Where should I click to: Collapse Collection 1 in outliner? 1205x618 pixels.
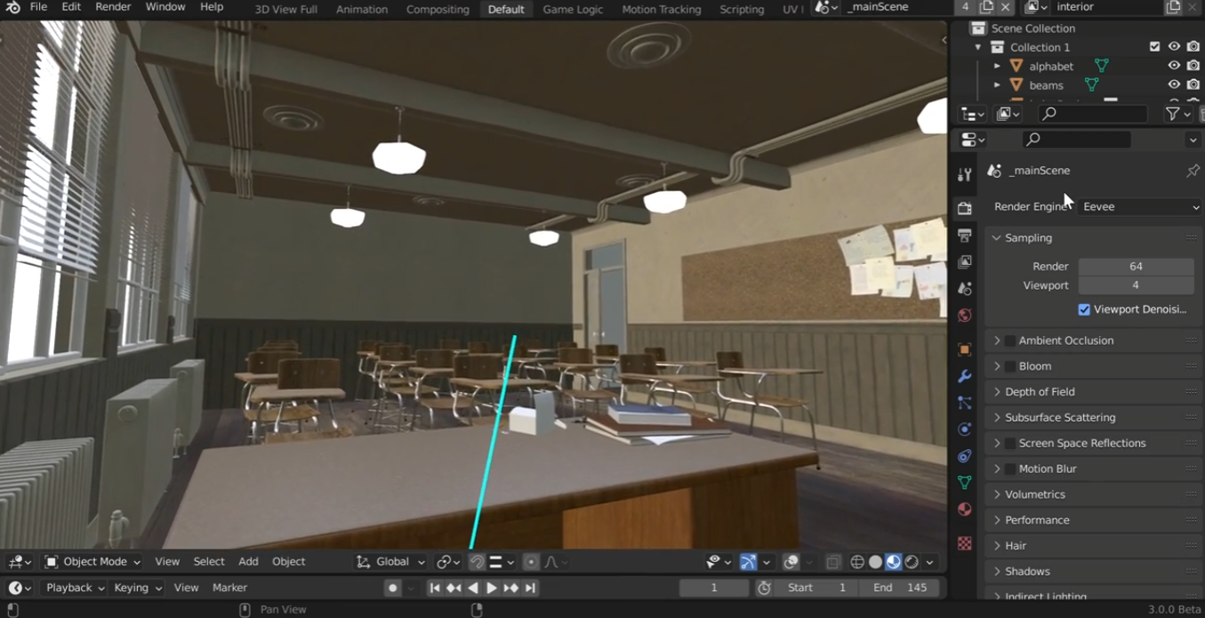[978, 47]
